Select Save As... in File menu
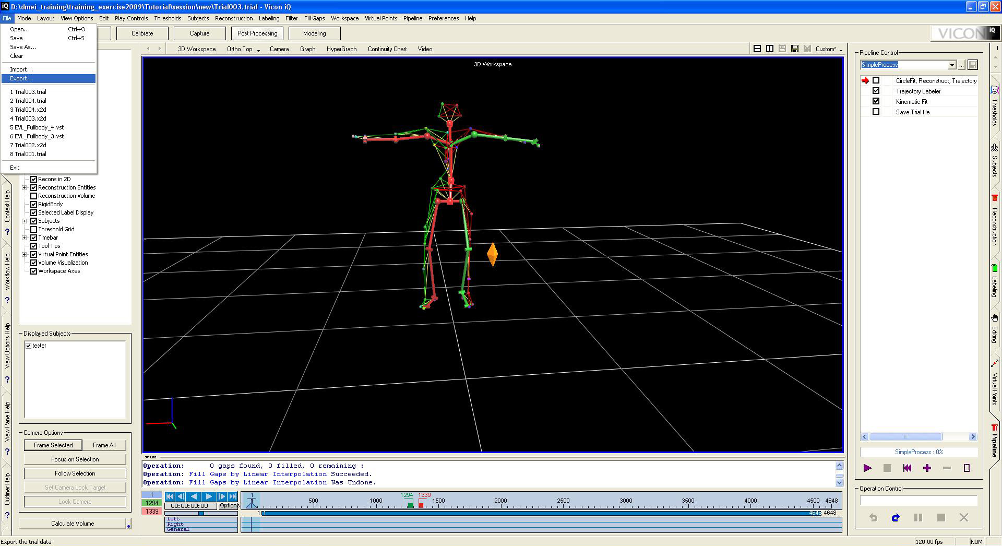This screenshot has width=1002, height=546. [49, 47]
